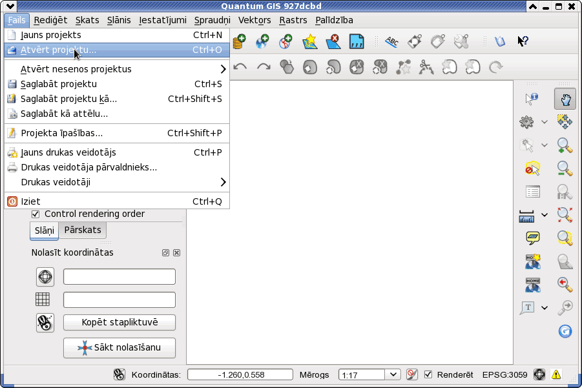Toggle the Renderēt checkbox

coord(428,374)
